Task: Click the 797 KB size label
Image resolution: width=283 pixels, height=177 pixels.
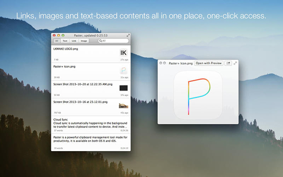Action: coord(58,113)
